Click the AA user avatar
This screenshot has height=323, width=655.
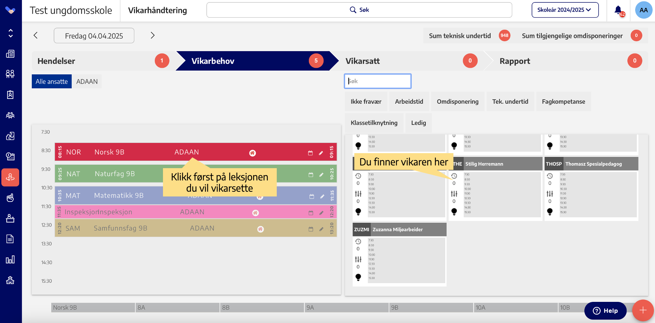[643, 10]
